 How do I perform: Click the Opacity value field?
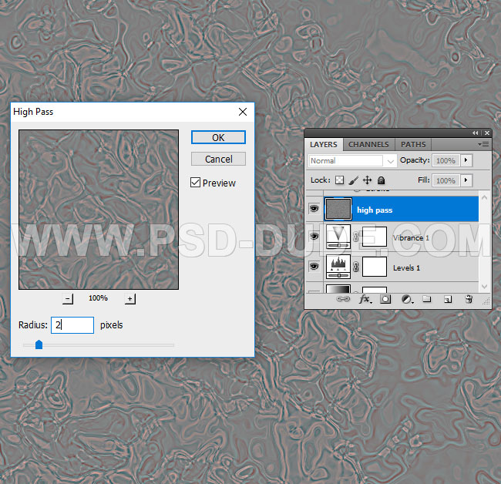pyautogui.click(x=446, y=160)
